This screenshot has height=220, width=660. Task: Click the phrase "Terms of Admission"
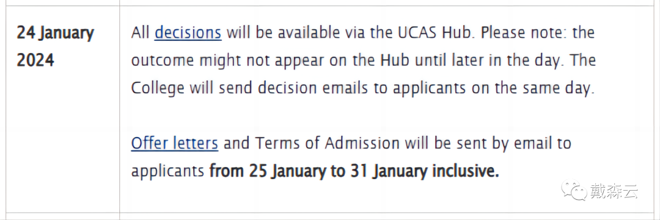pos(327,144)
